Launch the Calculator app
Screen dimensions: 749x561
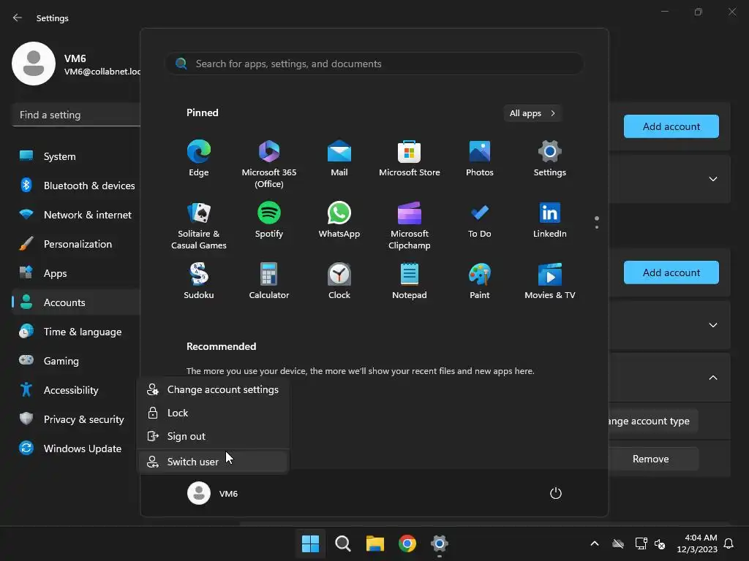(269, 281)
